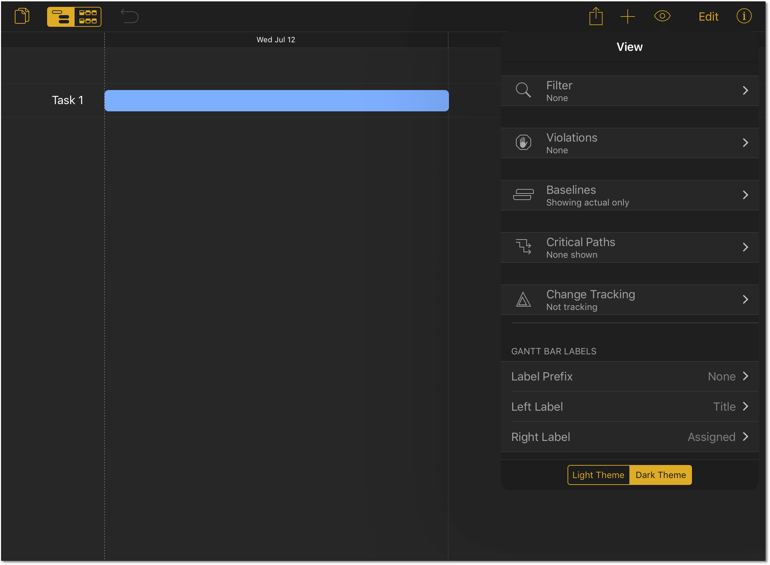Switch to Light Theme

[x=598, y=475]
